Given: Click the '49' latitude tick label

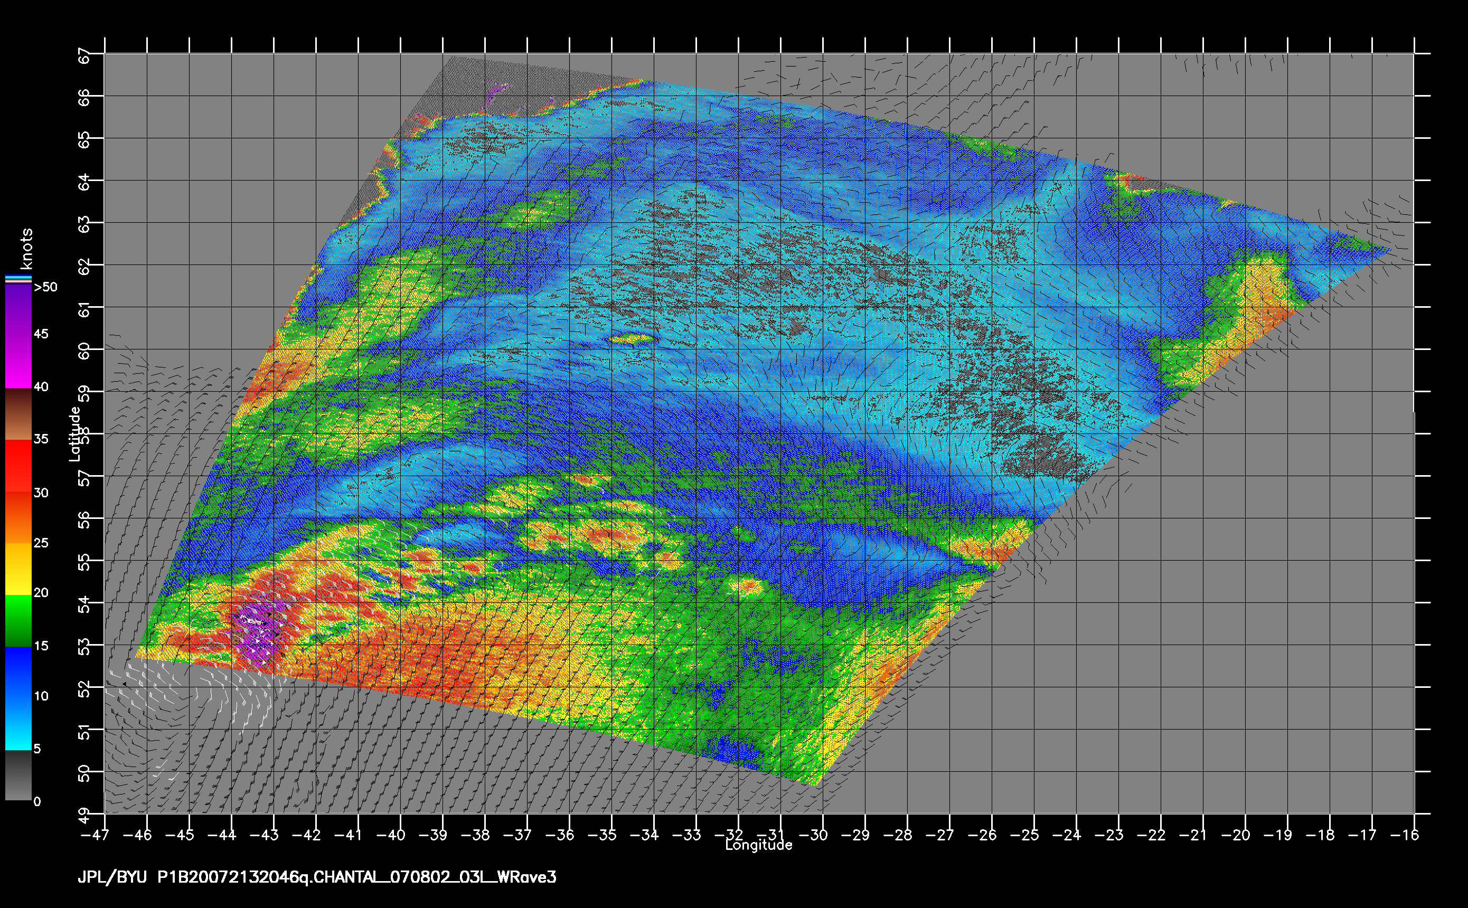Looking at the screenshot, I should (x=84, y=816).
